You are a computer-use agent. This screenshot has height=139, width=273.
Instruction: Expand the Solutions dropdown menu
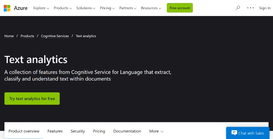(86, 8)
